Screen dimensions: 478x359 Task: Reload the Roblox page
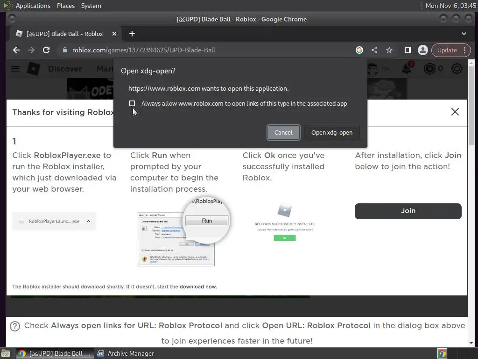pos(46,50)
